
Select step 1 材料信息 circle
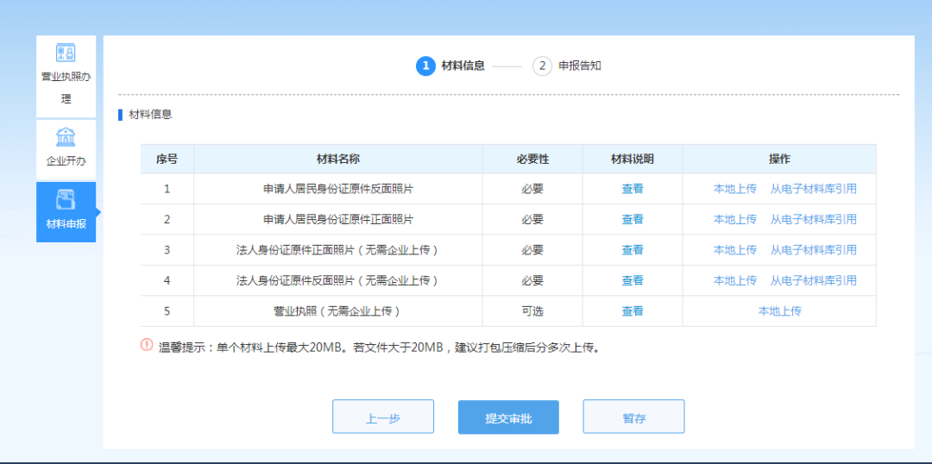pyautogui.click(x=425, y=66)
